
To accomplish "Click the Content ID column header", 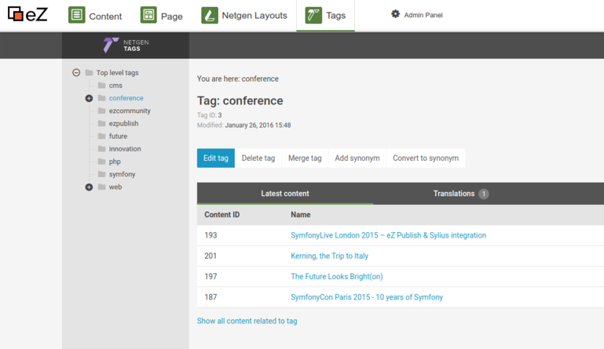I will click(221, 215).
